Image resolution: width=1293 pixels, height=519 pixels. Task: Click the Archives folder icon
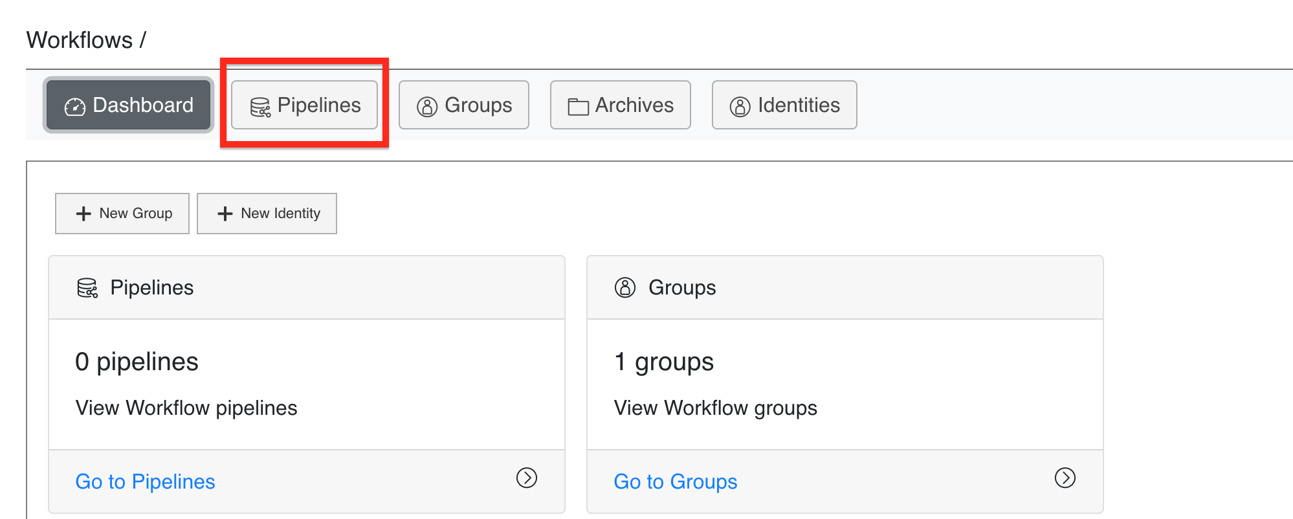click(x=578, y=107)
